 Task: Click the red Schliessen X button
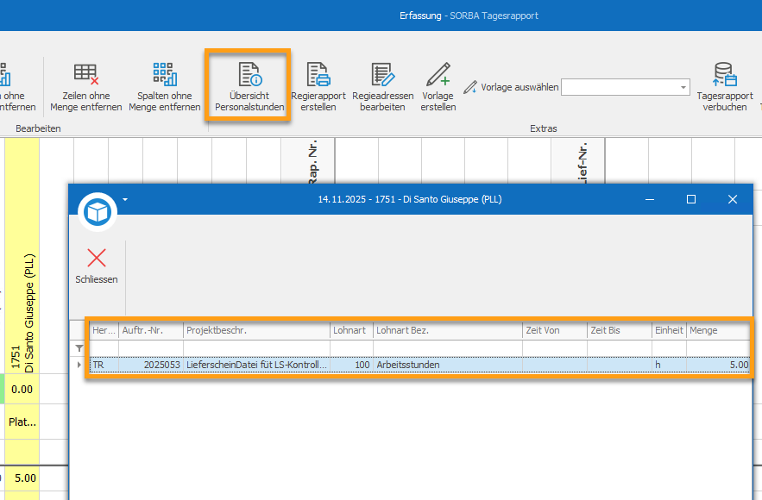point(97,258)
